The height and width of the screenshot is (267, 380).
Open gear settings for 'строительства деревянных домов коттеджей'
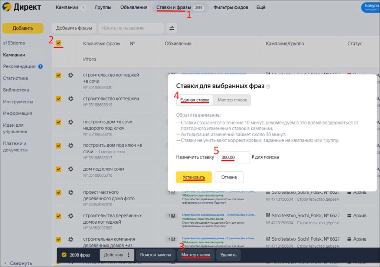click(x=71, y=216)
